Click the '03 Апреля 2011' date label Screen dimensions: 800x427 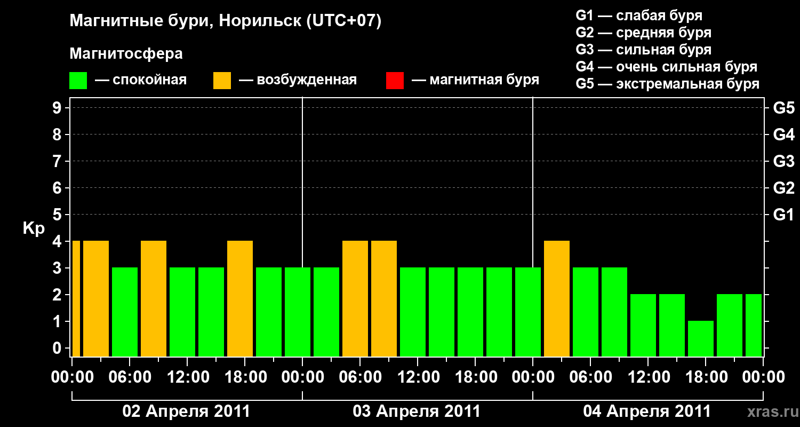pos(417,412)
